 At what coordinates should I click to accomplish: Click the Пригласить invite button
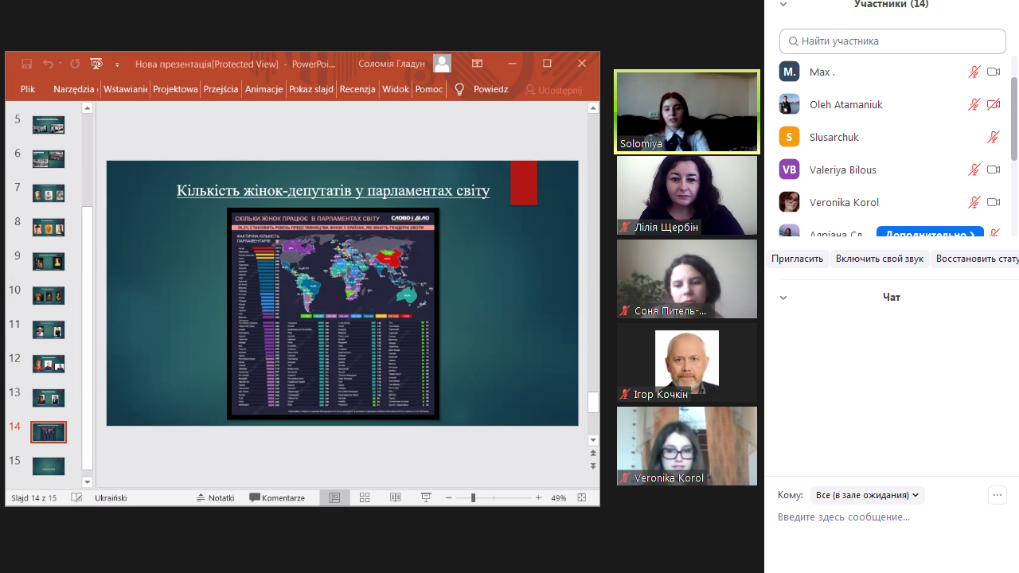797,259
